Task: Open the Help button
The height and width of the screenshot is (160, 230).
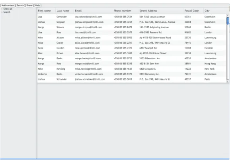Action: (x=37, y=6)
